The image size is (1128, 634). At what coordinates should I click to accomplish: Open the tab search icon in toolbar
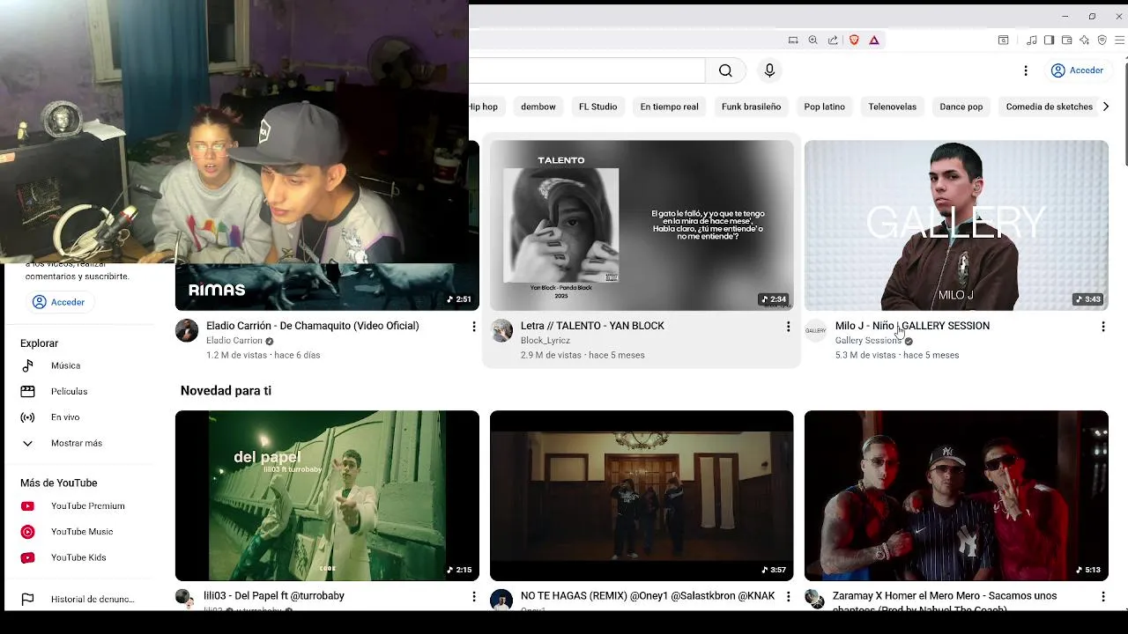point(1003,40)
